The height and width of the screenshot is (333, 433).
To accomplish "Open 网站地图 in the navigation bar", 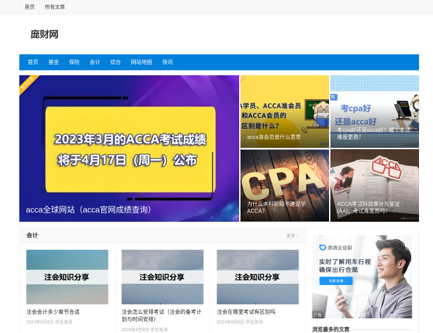I will [141, 62].
